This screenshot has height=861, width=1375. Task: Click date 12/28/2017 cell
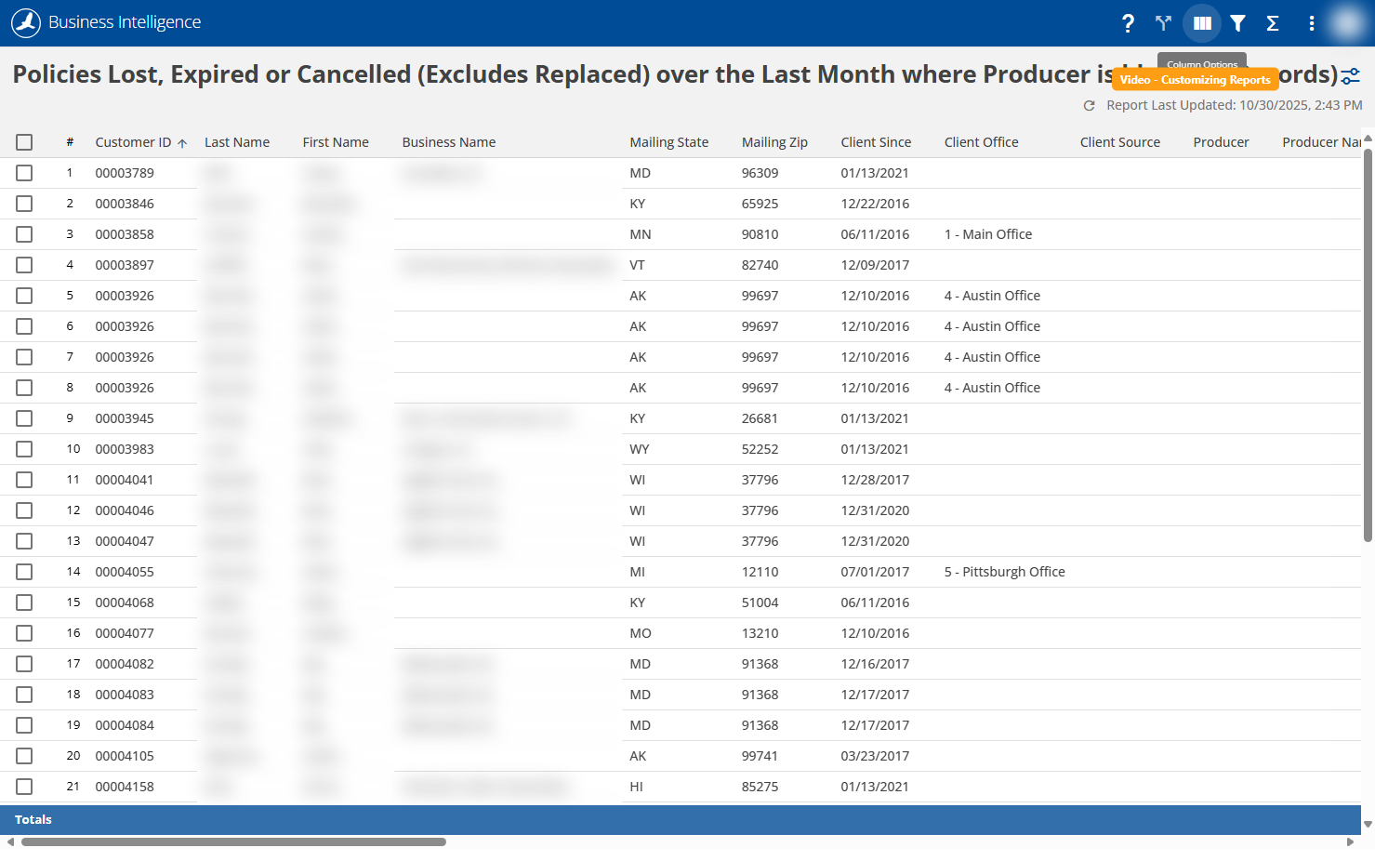(x=875, y=480)
